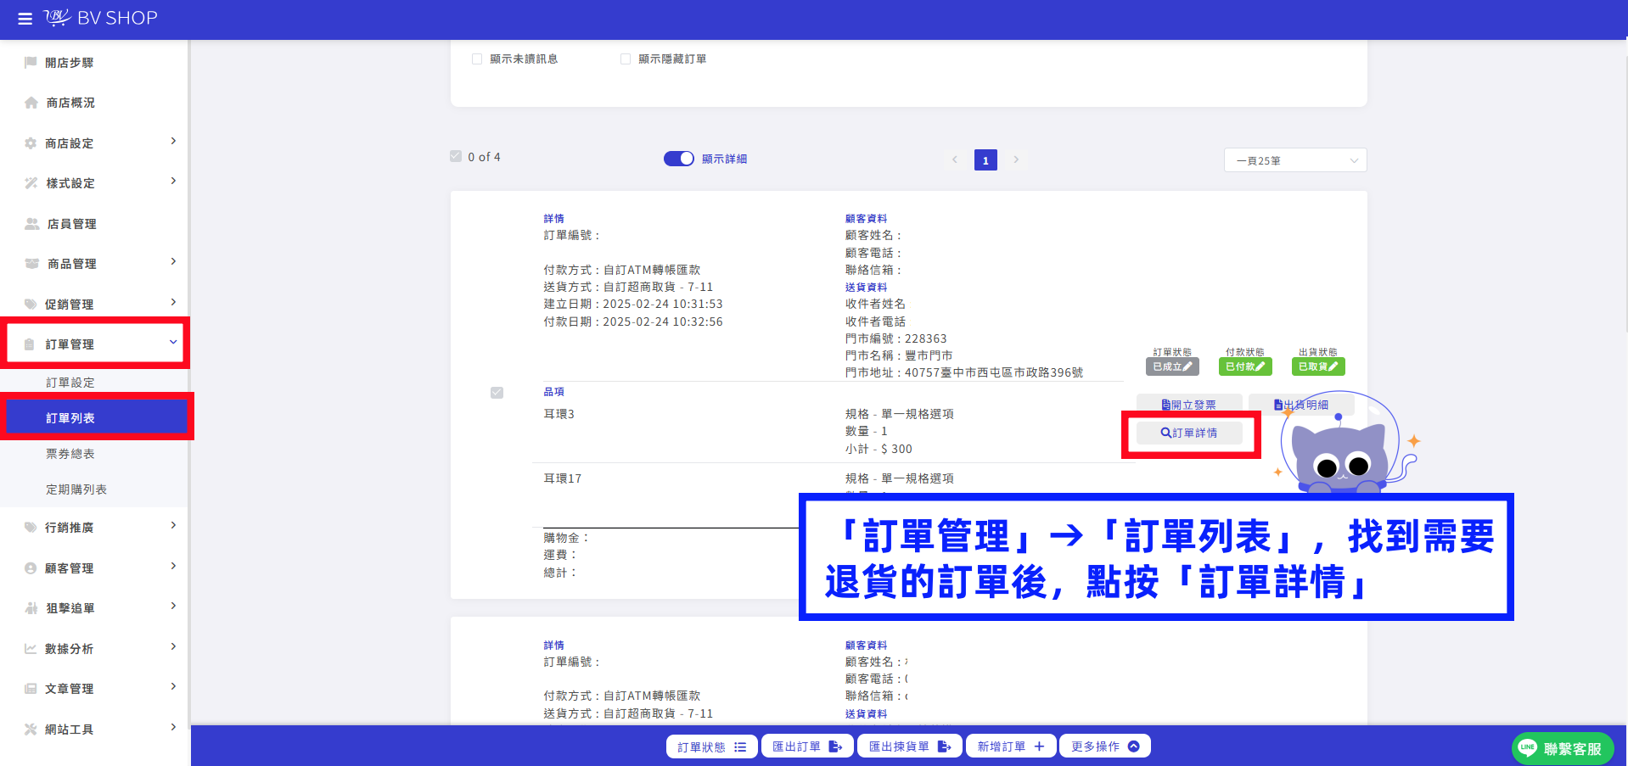This screenshot has height=766, width=1628.
Task: Click the gear icon beside 商店設定
Action: [x=31, y=143]
